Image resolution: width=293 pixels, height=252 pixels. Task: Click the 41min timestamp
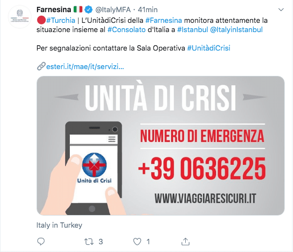pos(148,10)
